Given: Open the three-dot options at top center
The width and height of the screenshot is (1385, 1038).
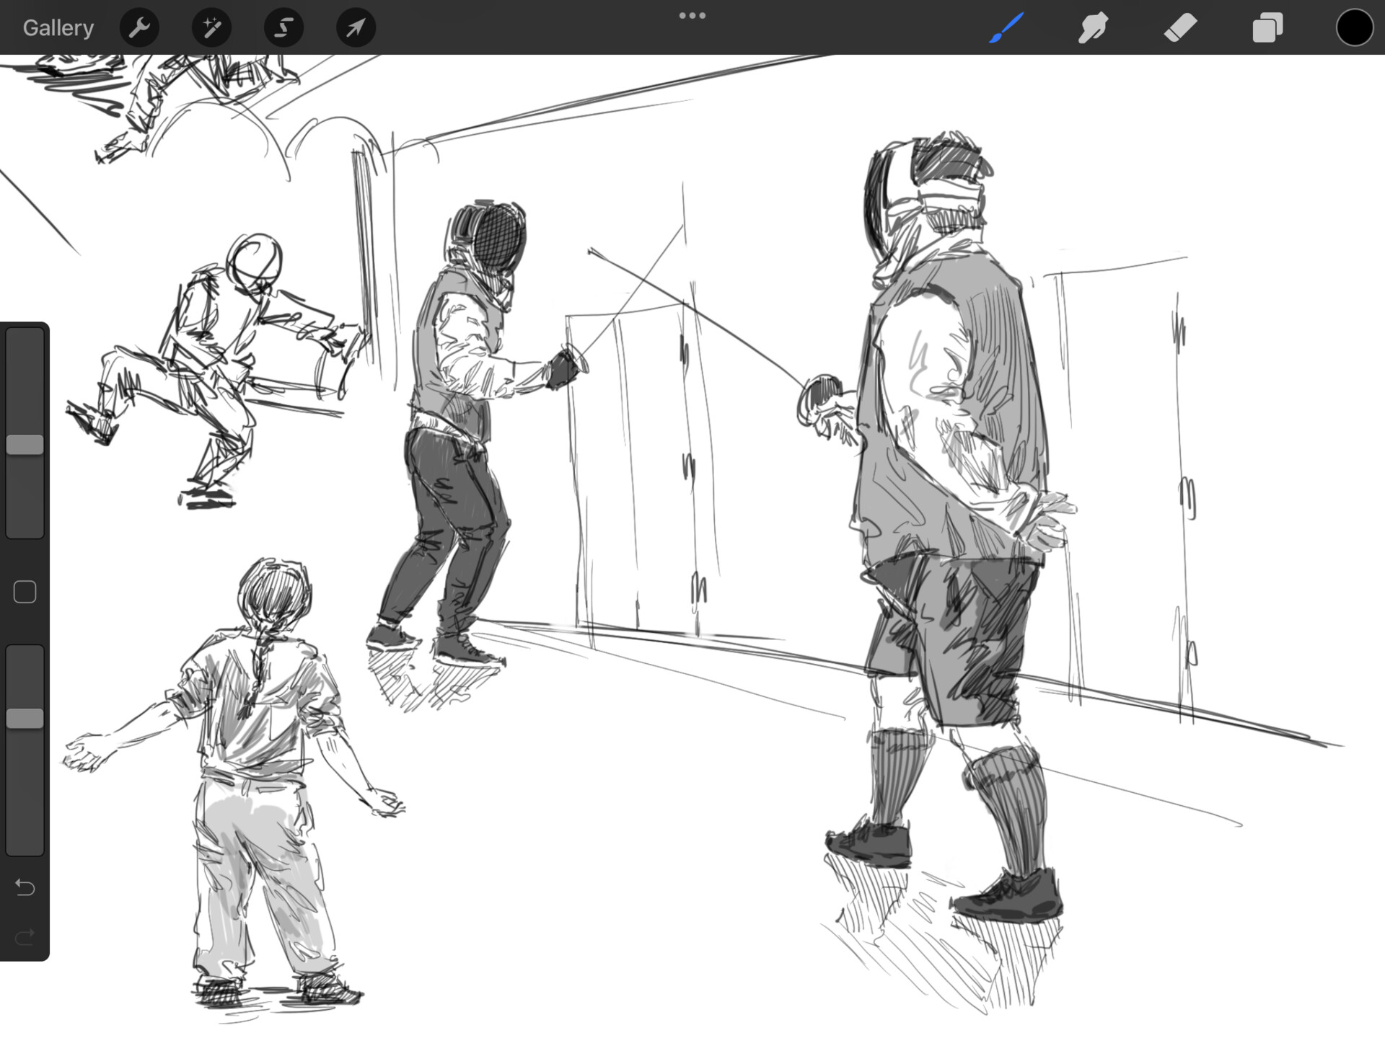Looking at the screenshot, I should tap(692, 14).
